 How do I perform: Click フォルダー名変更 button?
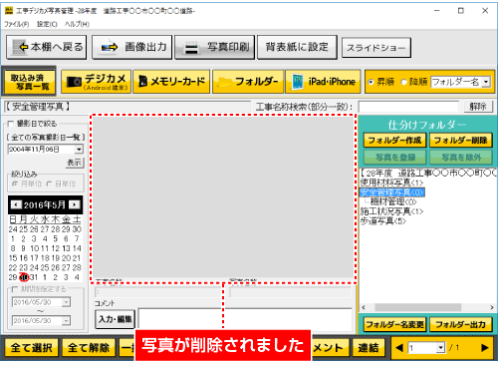pyautogui.click(x=394, y=324)
